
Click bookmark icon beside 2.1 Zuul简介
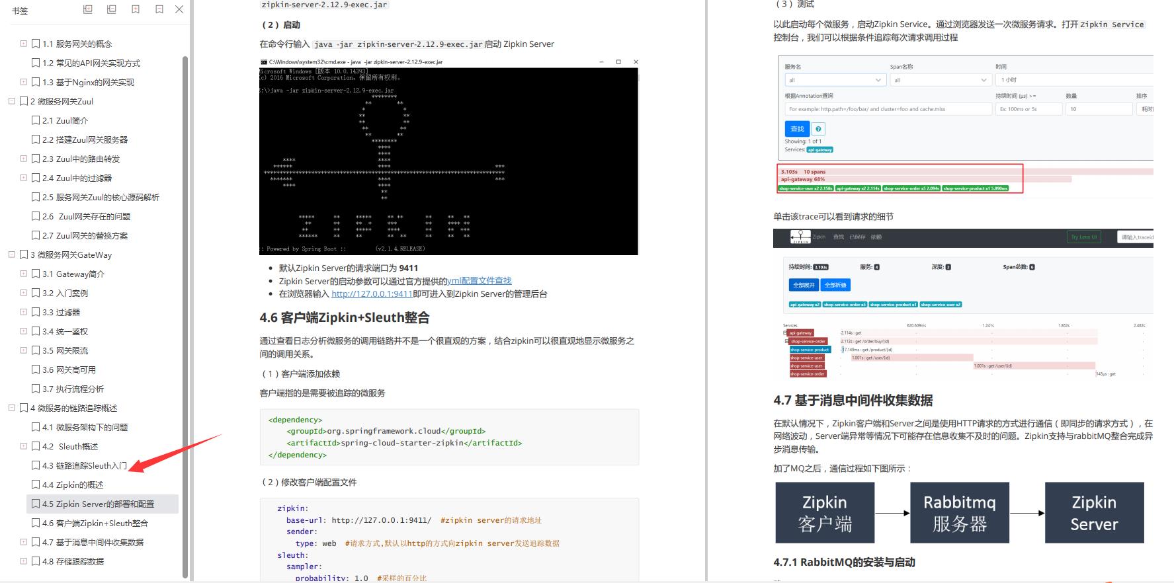pyautogui.click(x=36, y=120)
